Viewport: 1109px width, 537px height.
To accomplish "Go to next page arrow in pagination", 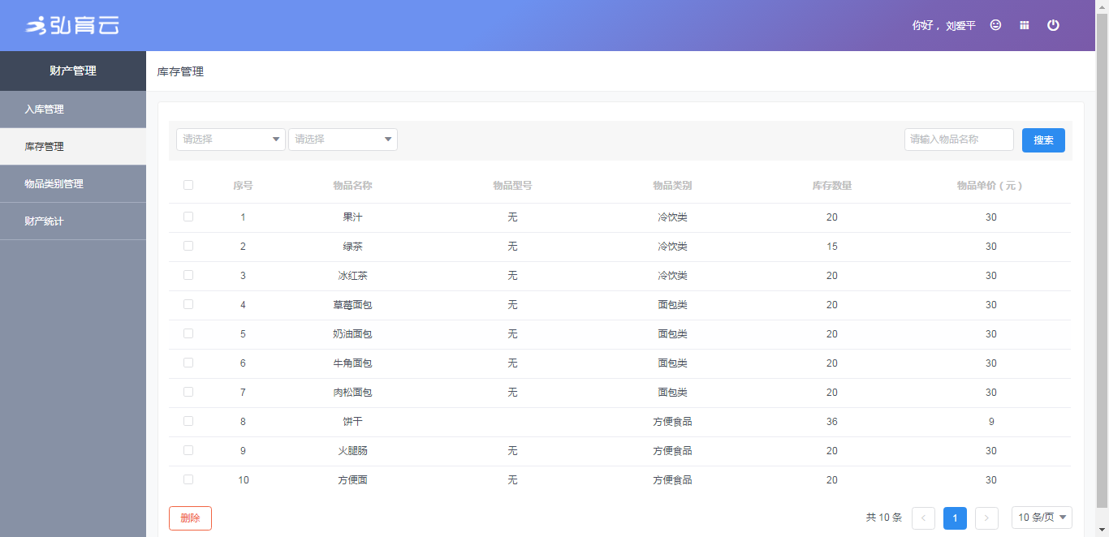I will pos(986,518).
